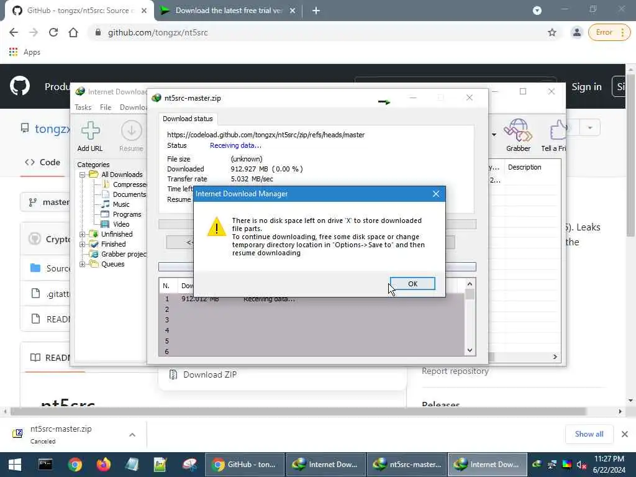Expand the Unfinished category

(x=82, y=234)
